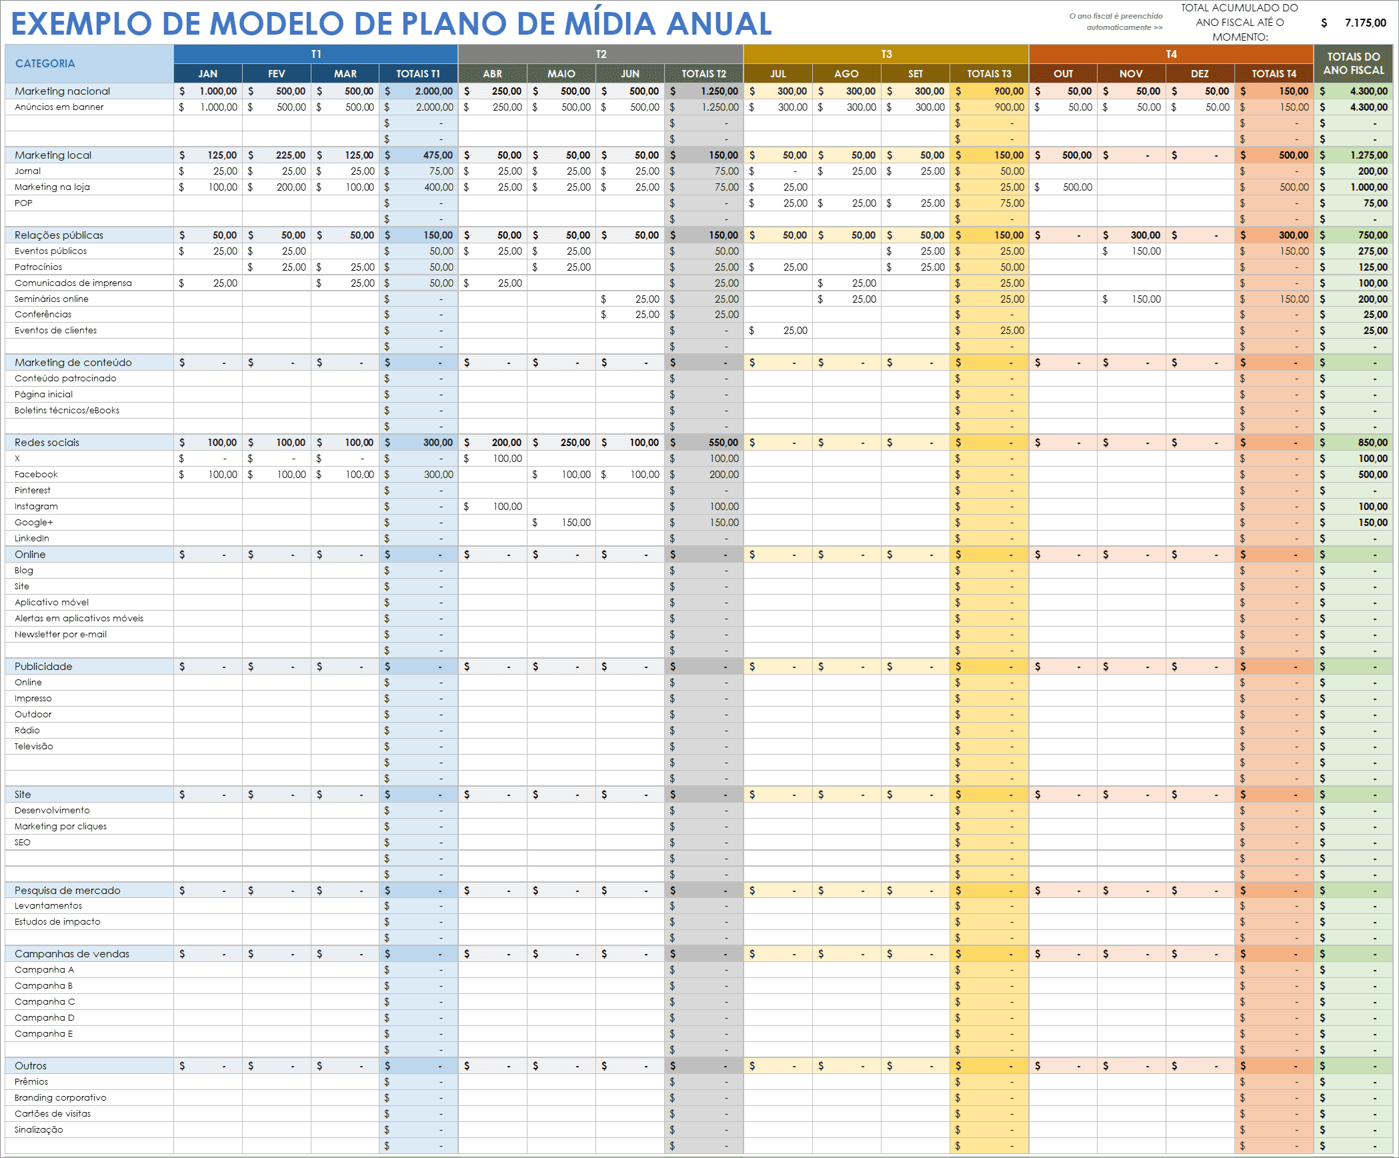Click the NOV month header
This screenshot has width=1399, height=1158.
(x=1132, y=73)
